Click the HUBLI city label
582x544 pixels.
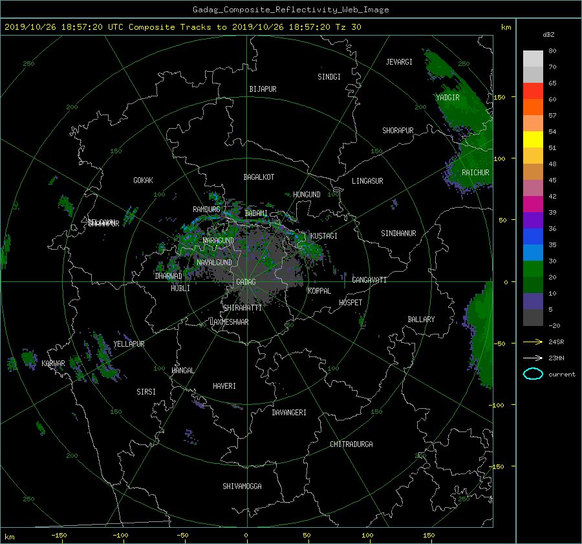(x=180, y=288)
